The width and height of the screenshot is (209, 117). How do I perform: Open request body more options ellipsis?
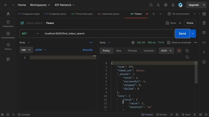tap(91, 43)
